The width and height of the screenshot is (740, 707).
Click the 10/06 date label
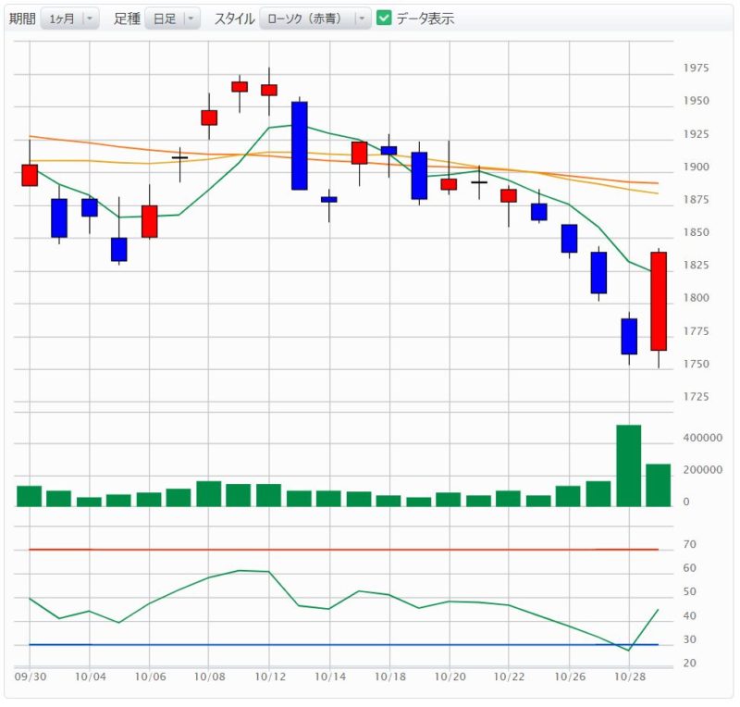pyautogui.click(x=150, y=676)
